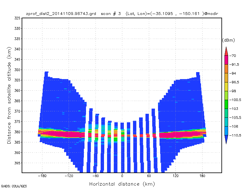This screenshot has width=244, height=188.
Task: Click the 0 tick on horizontal axis
Action: tap(122, 176)
